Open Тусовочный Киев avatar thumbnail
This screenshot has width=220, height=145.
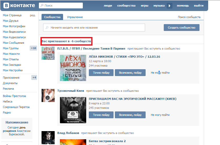pyautogui.click(x=48, y=95)
